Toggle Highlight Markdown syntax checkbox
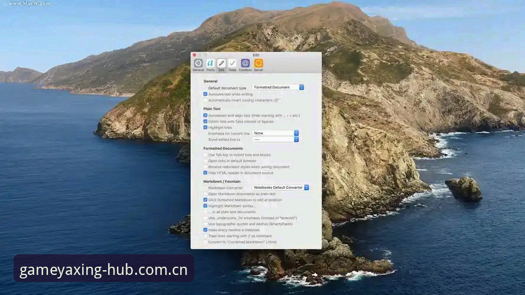This screenshot has height=295, width=525. point(206,206)
